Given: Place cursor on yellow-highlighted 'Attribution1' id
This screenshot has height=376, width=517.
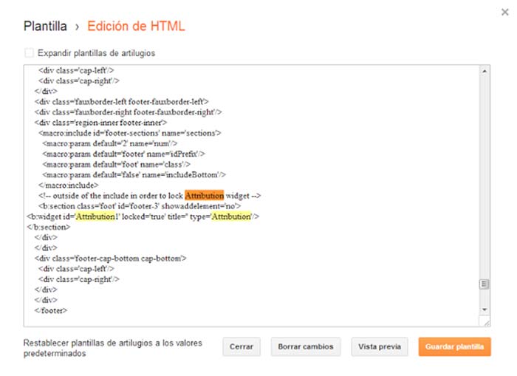Looking at the screenshot, I should tap(95, 216).
